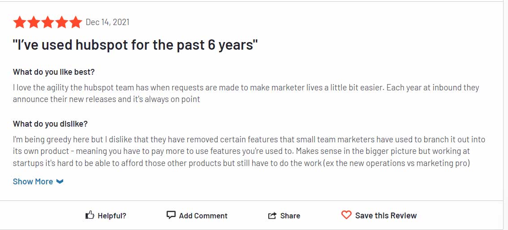Viewport: 508px width, 230px height.
Task: Click the 'What do you dislike?' heading
Action: click(50, 124)
